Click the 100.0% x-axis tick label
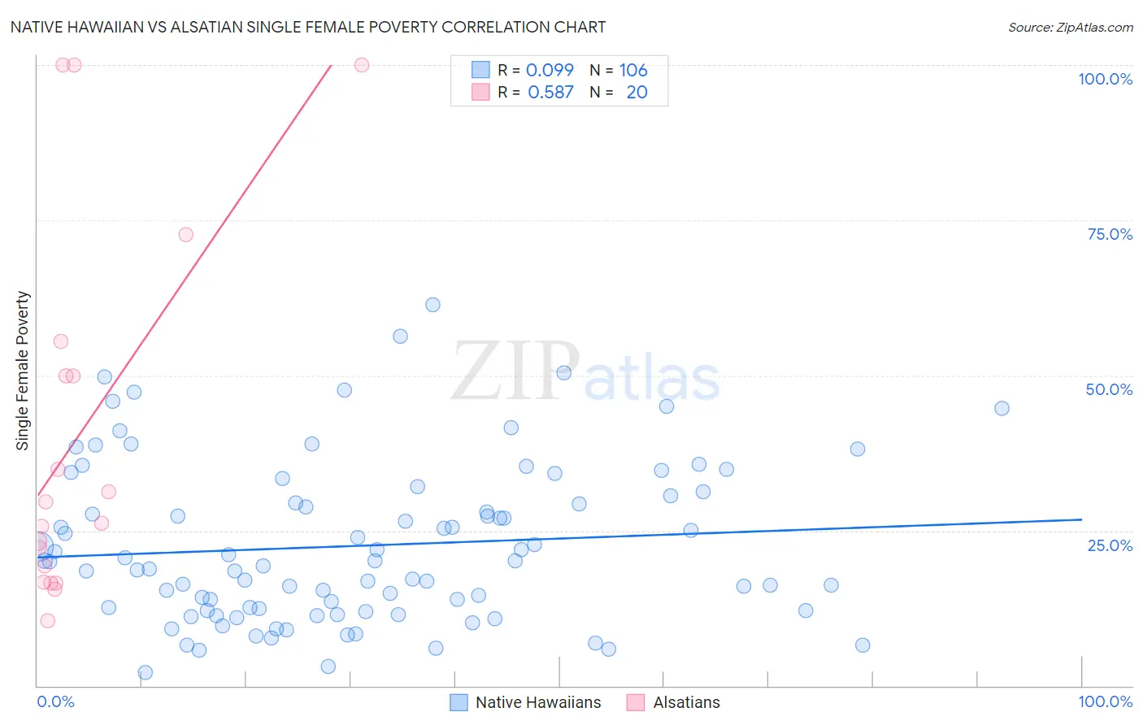Screen dimensions: 1143x725 (1105, 701)
